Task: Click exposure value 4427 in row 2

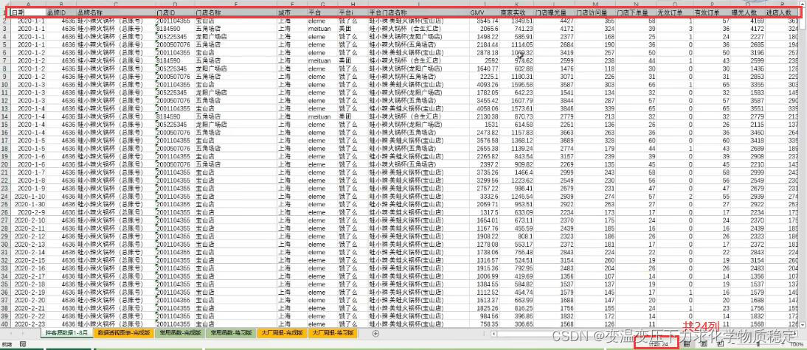Action: point(554,21)
